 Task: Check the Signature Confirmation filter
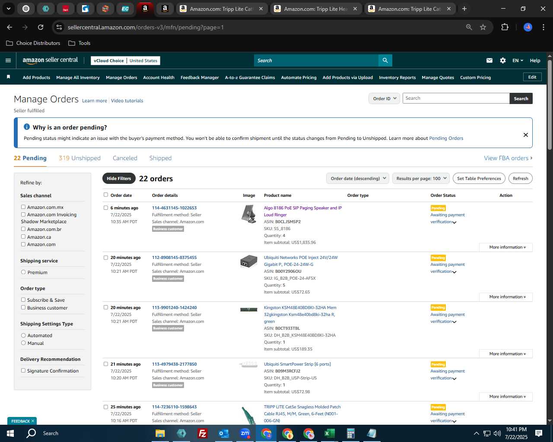coord(23,370)
